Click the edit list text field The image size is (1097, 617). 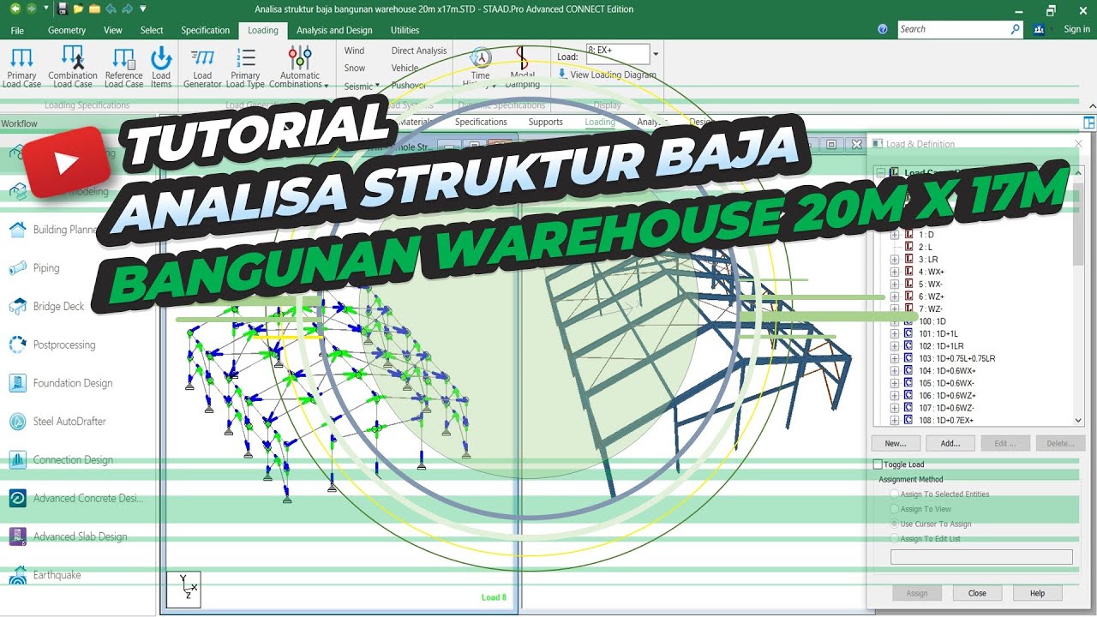pyautogui.click(x=982, y=557)
